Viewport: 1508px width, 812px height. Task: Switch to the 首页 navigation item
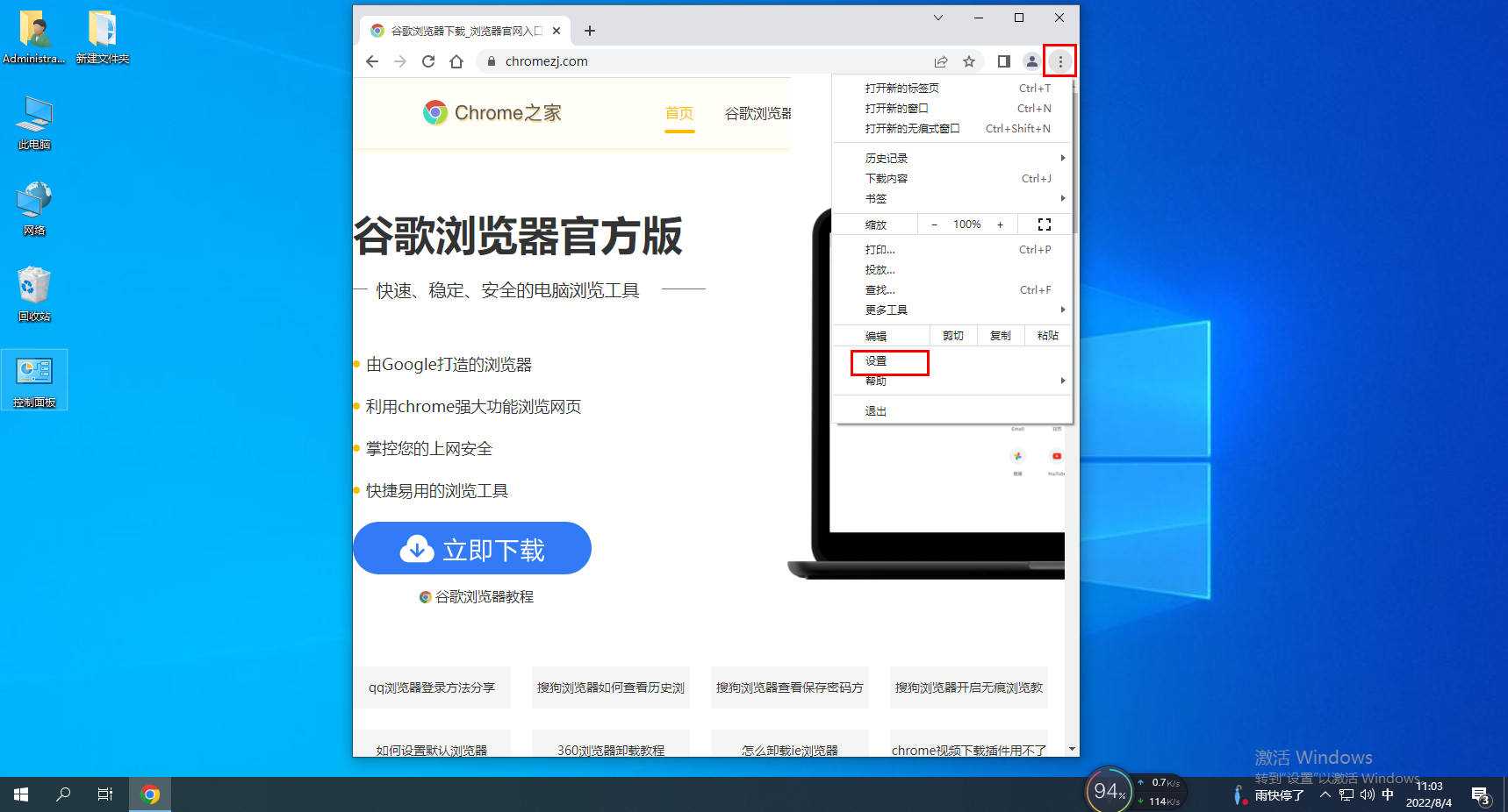pos(679,113)
